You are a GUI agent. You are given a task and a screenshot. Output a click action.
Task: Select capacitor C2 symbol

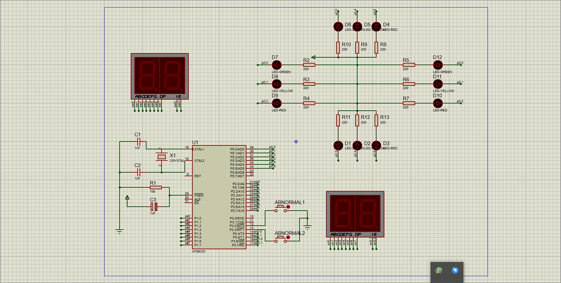point(138,172)
